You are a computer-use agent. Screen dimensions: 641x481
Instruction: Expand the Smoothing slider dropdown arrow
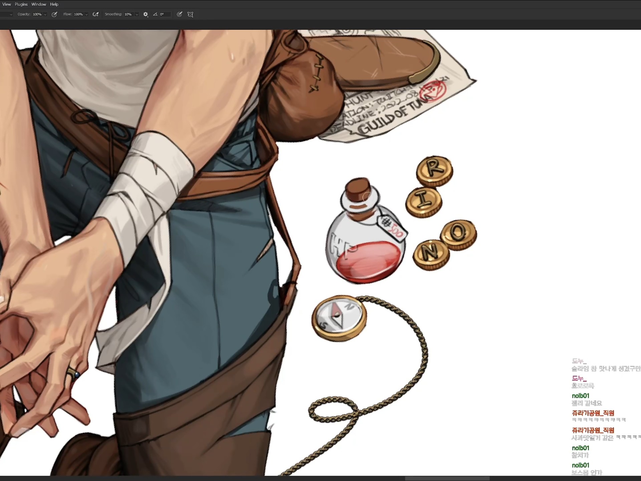137,14
